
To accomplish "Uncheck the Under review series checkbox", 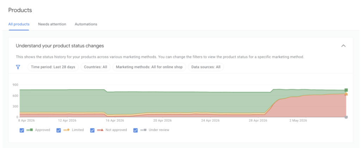I will 136,130.
